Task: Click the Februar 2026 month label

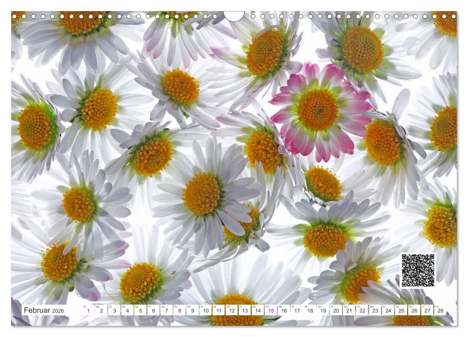Action: [44, 310]
